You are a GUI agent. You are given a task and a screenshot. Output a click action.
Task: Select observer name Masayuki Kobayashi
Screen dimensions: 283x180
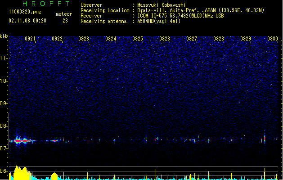pos(162,5)
